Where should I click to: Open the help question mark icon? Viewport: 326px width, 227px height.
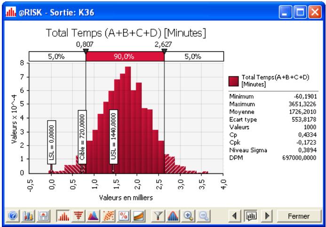pos(13,216)
